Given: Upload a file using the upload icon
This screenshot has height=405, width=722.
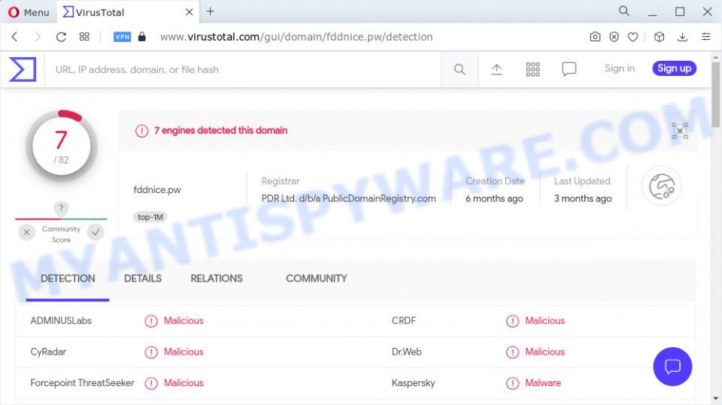Looking at the screenshot, I should 496,69.
